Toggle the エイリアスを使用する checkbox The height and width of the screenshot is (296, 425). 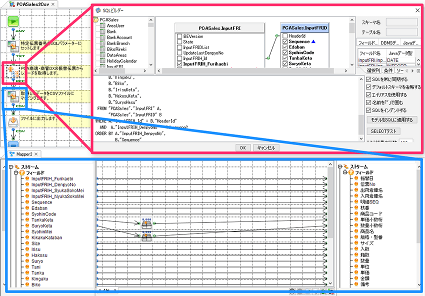click(368, 95)
